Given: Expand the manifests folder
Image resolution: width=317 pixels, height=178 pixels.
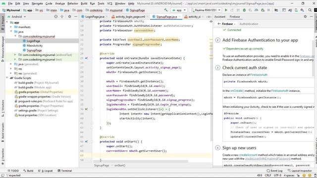Looking at the screenshot, I should (x=11, y=27).
